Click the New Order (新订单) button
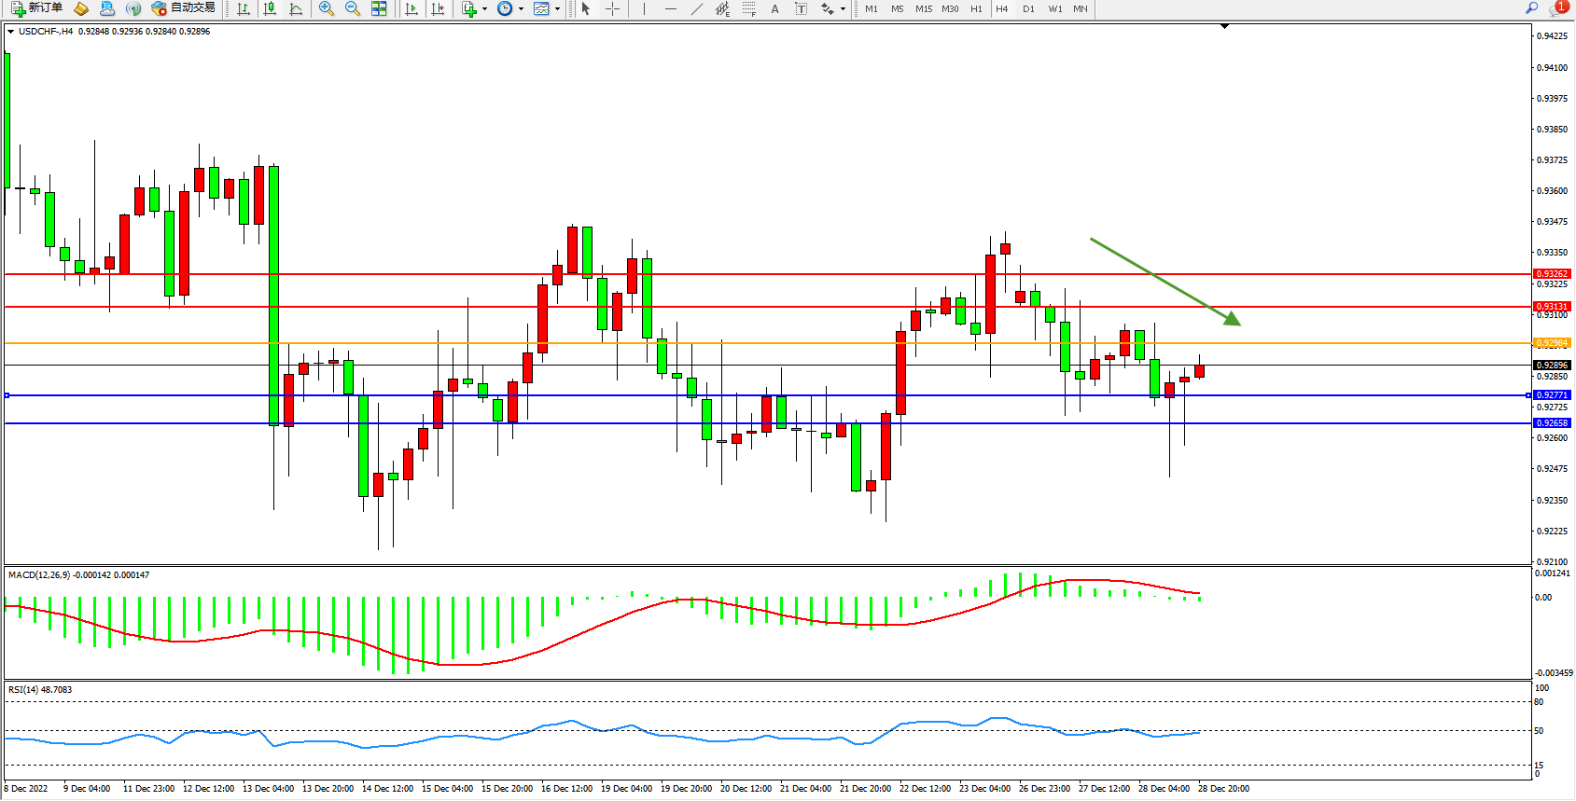This screenshot has width=1576, height=801. click(x=37, y=8)
